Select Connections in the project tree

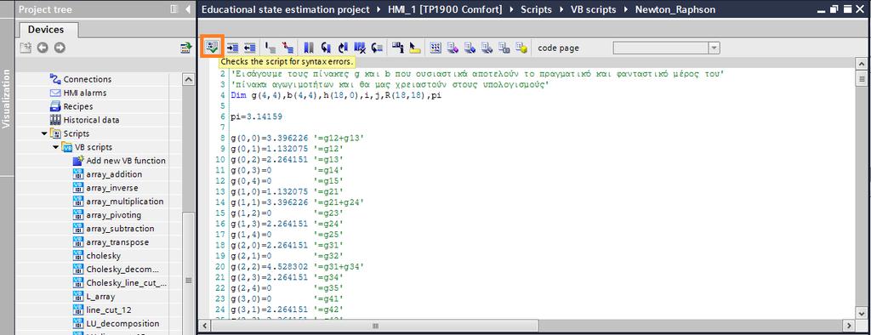(88, 79)
